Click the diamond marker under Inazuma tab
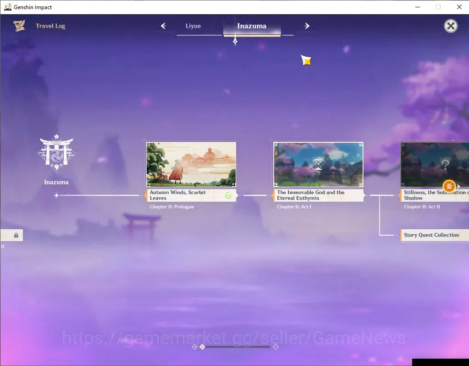This screenshot has width=469, height=366. (235, 41)
